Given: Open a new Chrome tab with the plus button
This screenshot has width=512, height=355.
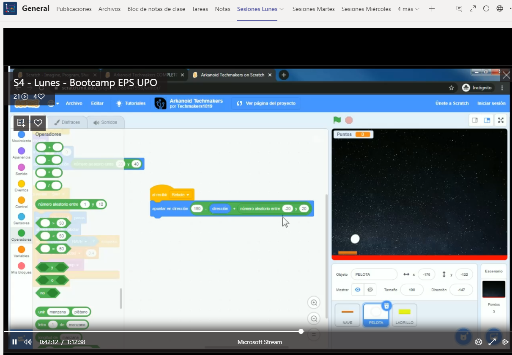Looking at the screenshot, I should (284, 75).
